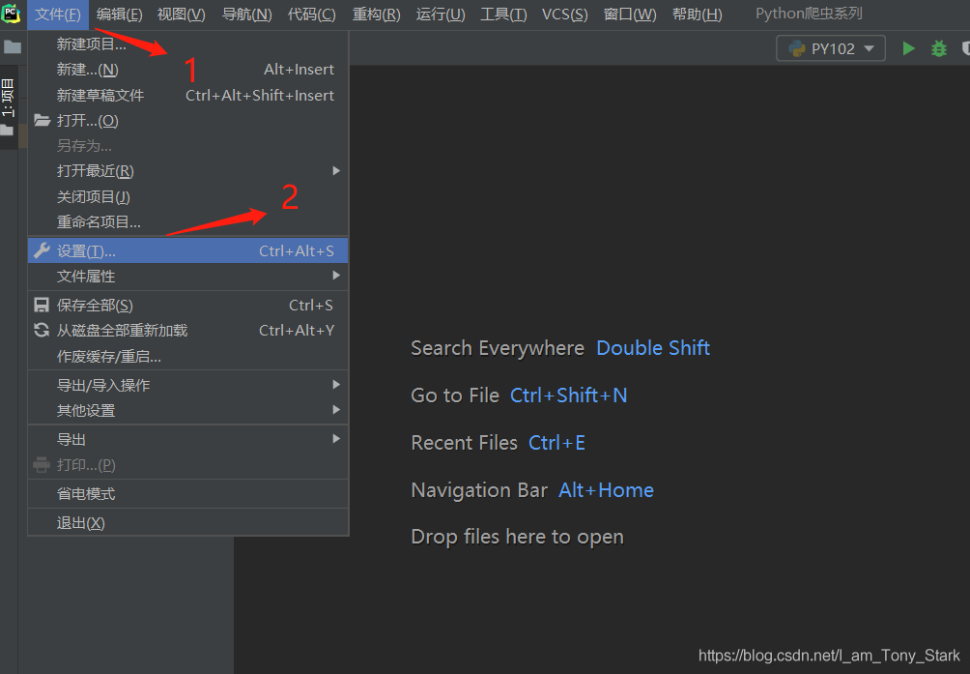Click the PyCharm logo icon
The image size is (970, 674).
(x=11, y=14)
